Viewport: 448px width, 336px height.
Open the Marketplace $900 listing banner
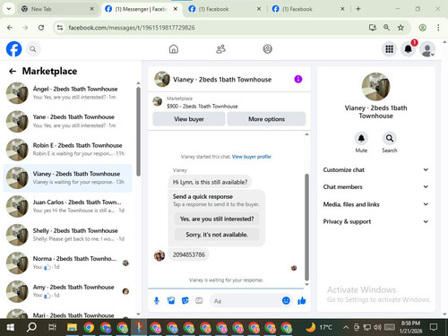(229, 102)
